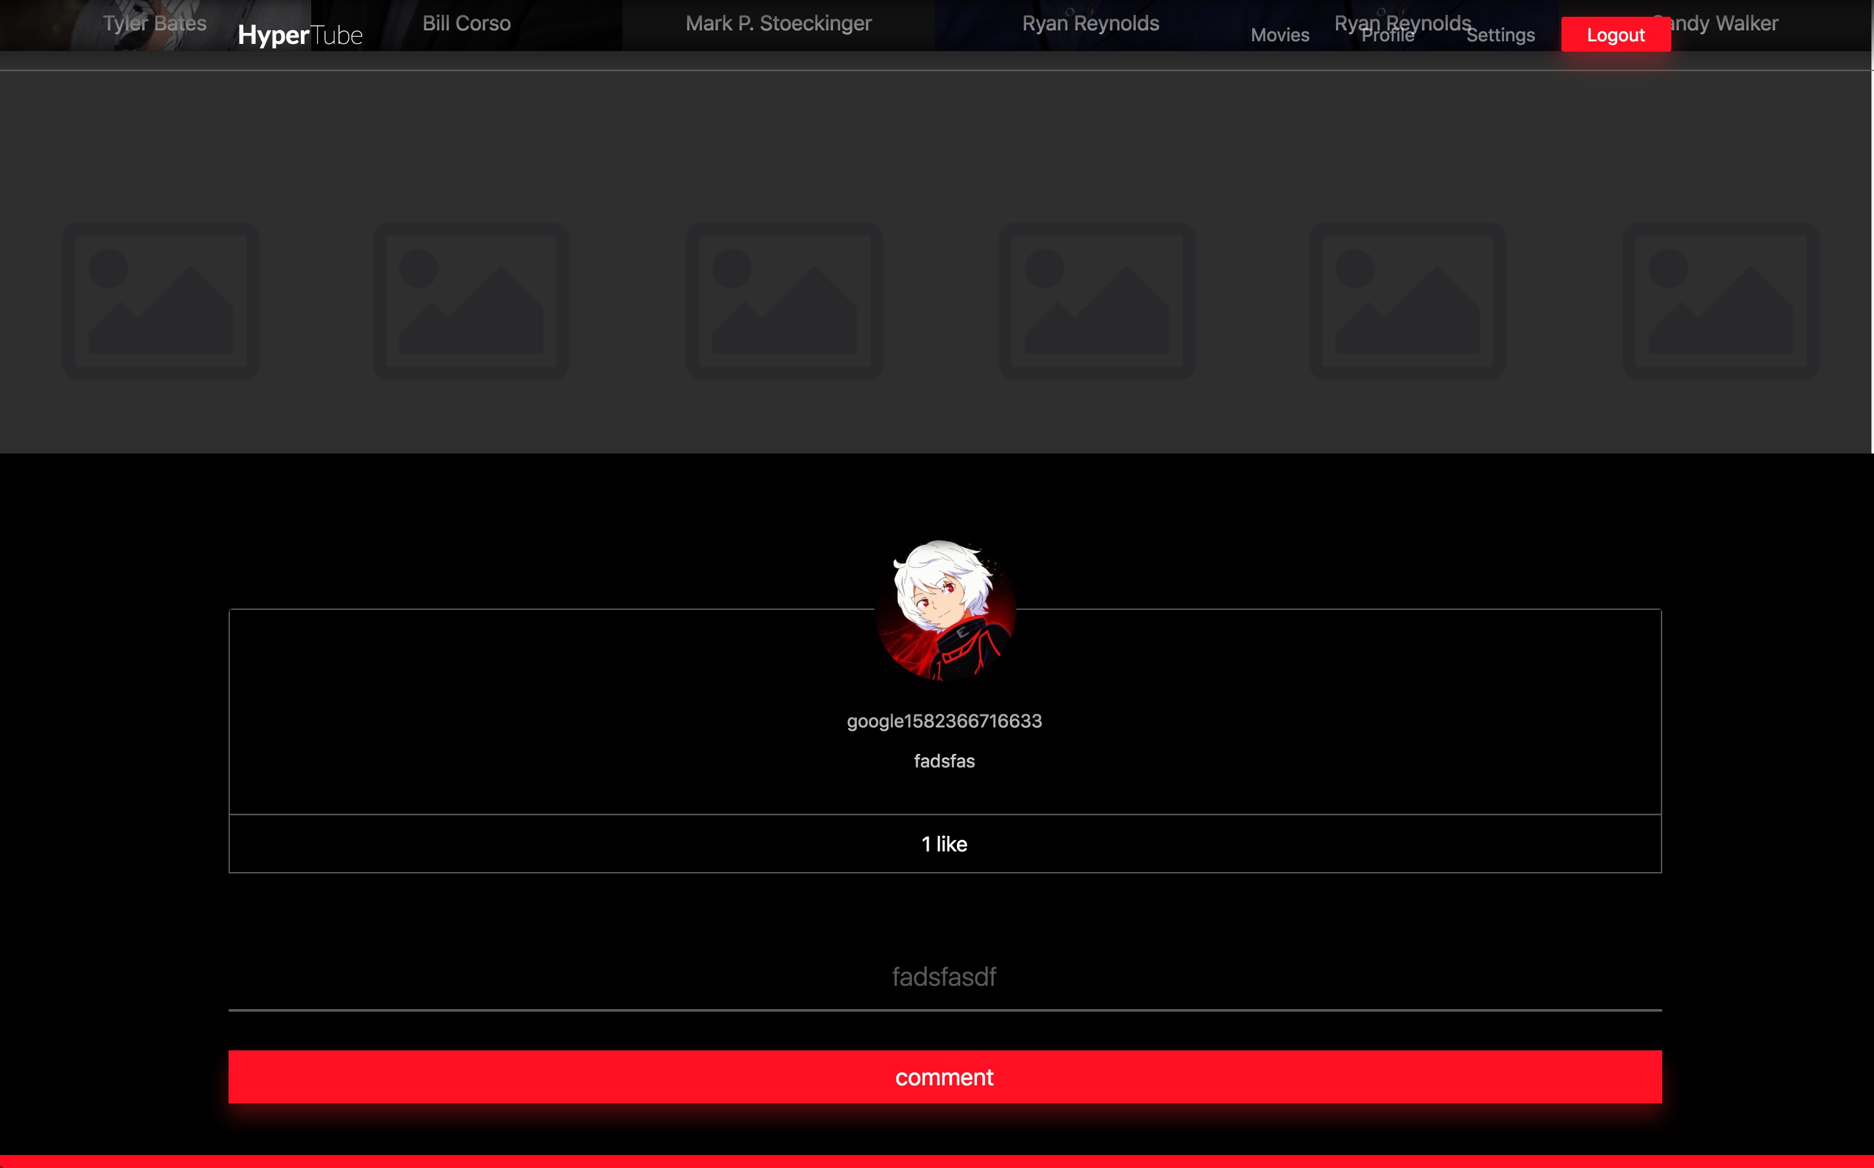This screenshot has height=1168, width=1874.
Task: Click the Ryan Reynolds tab link
Action: pyautogui.click(x=1090, y=23)
